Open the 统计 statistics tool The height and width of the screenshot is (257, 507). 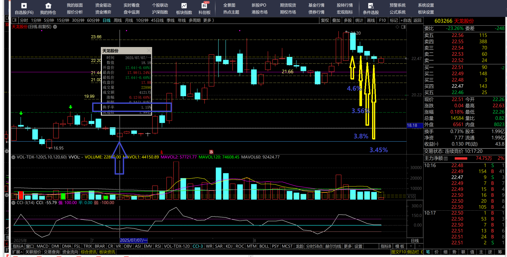359,20
